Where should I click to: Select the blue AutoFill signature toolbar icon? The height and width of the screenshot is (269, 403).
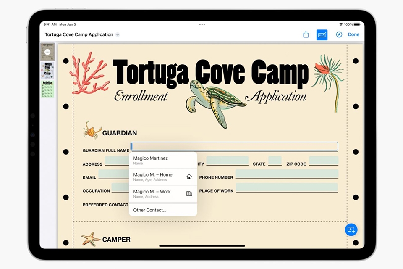pos(322,34)
